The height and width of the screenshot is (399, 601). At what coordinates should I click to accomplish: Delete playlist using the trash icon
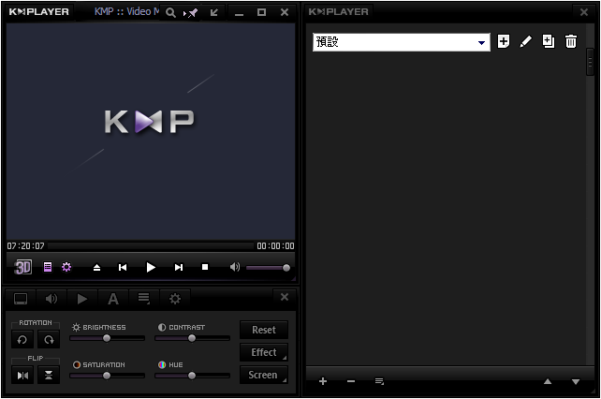point(571,42)
